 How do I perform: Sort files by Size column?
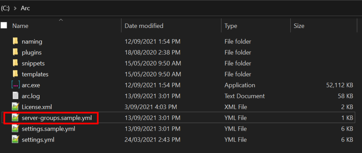click(x=299, y=26)
